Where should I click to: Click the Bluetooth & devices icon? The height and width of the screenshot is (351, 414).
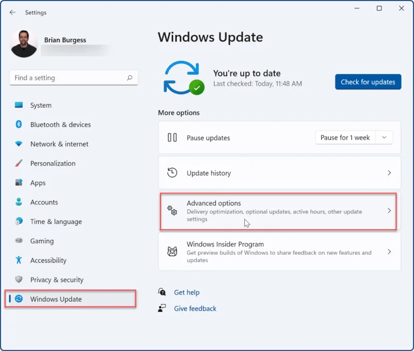point(19,124)
